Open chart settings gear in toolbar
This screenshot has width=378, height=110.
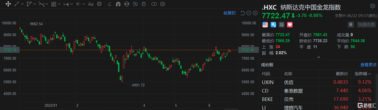163,4
